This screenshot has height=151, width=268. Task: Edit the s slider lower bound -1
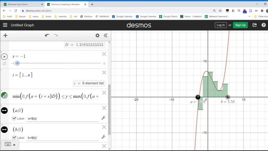(x=13, y=63)
